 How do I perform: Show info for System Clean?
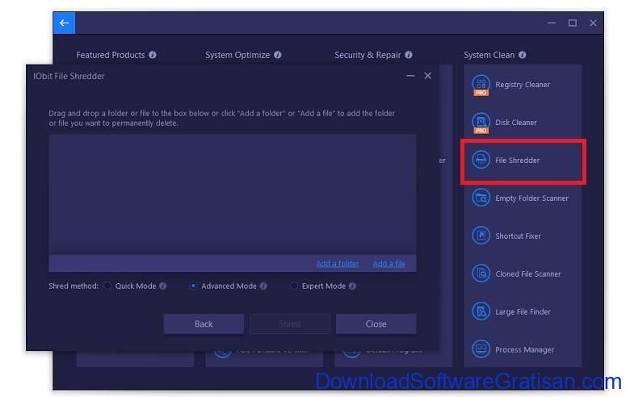coord(522,55)
